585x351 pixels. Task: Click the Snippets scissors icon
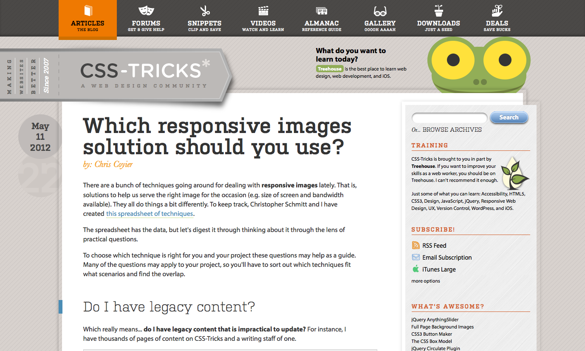pos(205,11)
